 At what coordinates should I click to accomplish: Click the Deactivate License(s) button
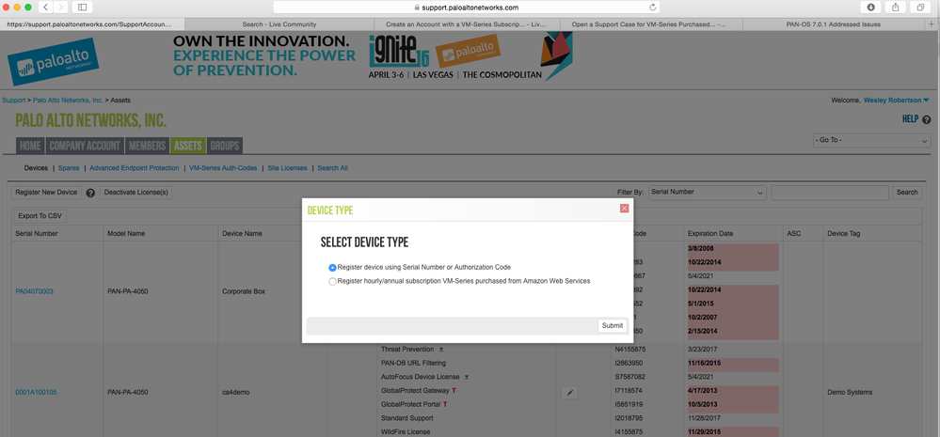136,193
